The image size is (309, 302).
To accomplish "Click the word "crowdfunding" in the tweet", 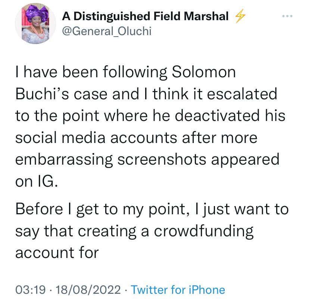I will pyautogui.click(x=205, y=231).
